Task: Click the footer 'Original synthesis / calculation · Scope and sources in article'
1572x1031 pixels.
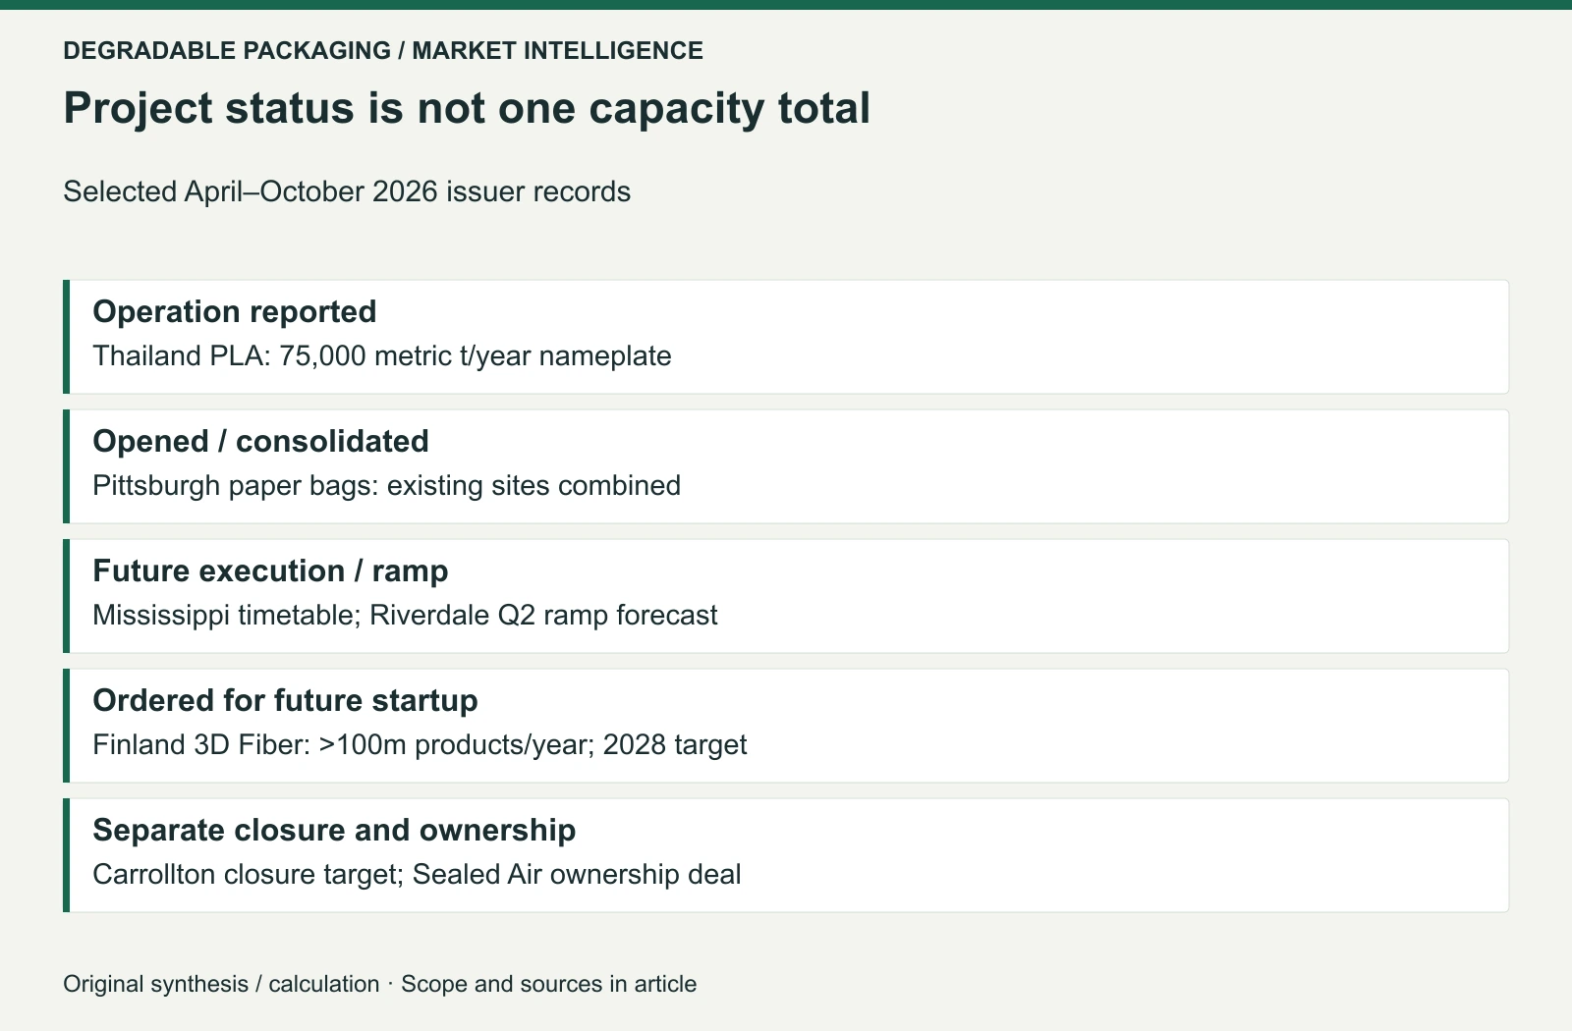Action: [x=380, y=984]
